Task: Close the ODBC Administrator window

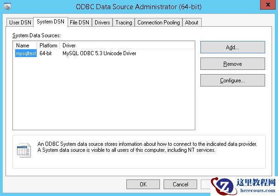Action: [267, 5]
